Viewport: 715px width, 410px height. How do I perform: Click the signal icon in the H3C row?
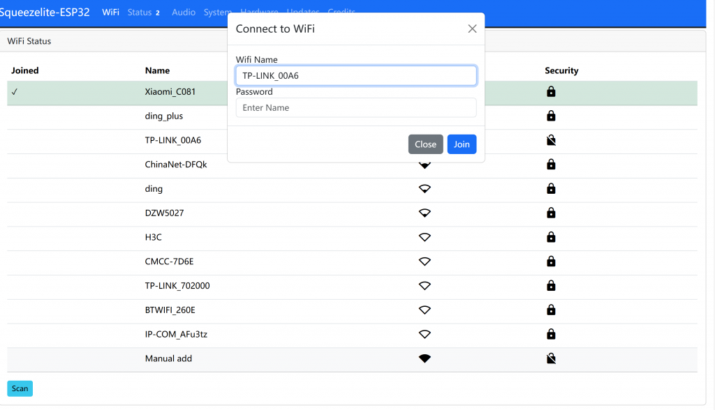pyautogui.click(x=425, y=238)
